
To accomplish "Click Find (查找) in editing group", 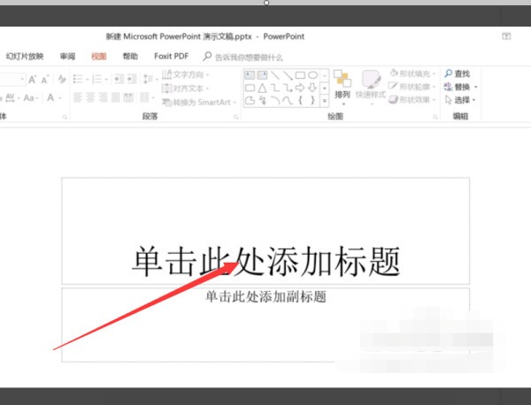I will tap(457, 74).
